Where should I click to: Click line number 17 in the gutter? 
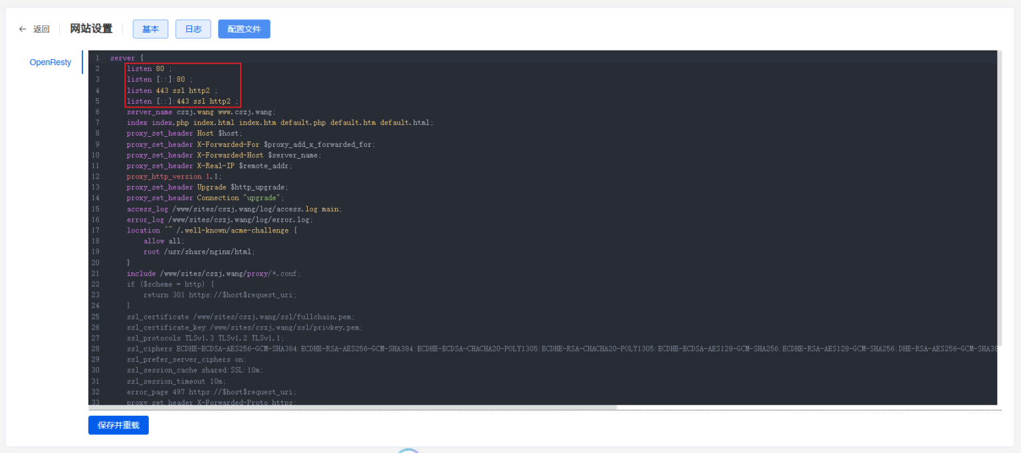96,230
